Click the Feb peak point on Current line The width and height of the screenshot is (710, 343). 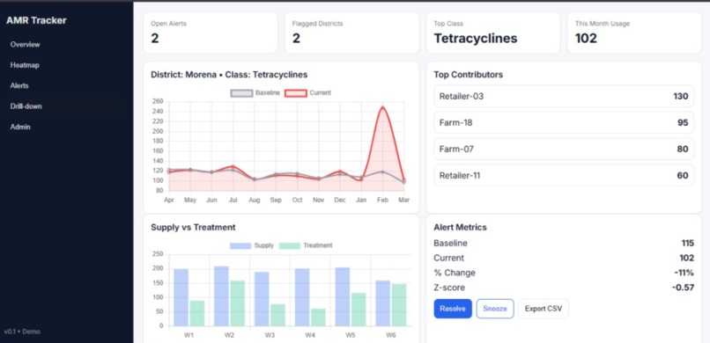(382, 107)
